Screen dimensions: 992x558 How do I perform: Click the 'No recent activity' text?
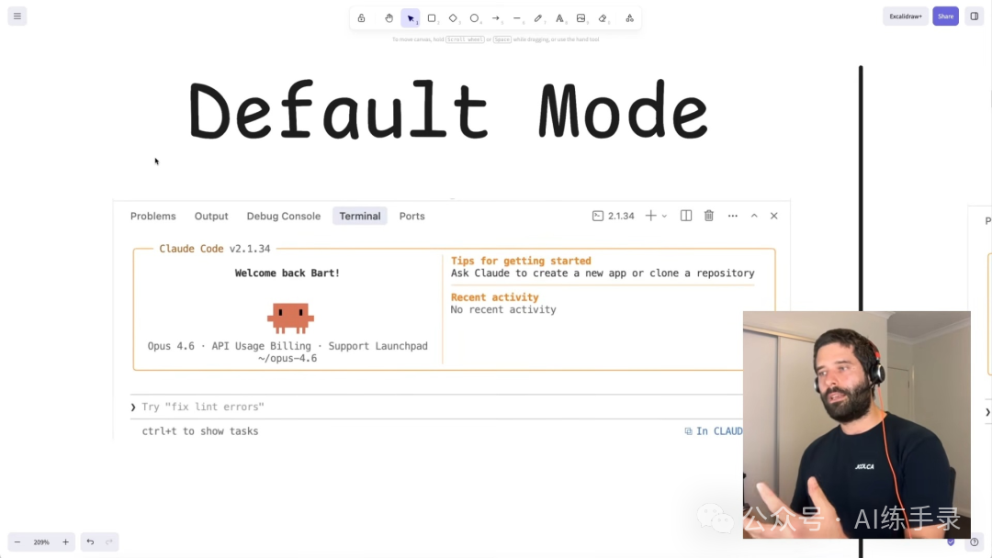[503, 309]
